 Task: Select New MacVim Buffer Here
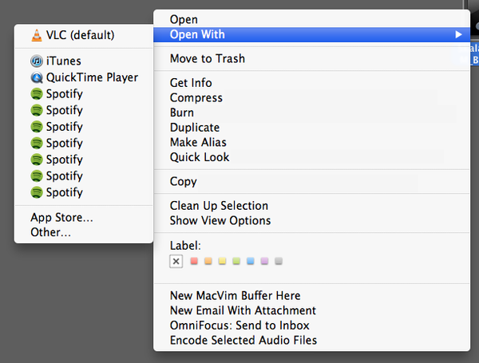311,295
